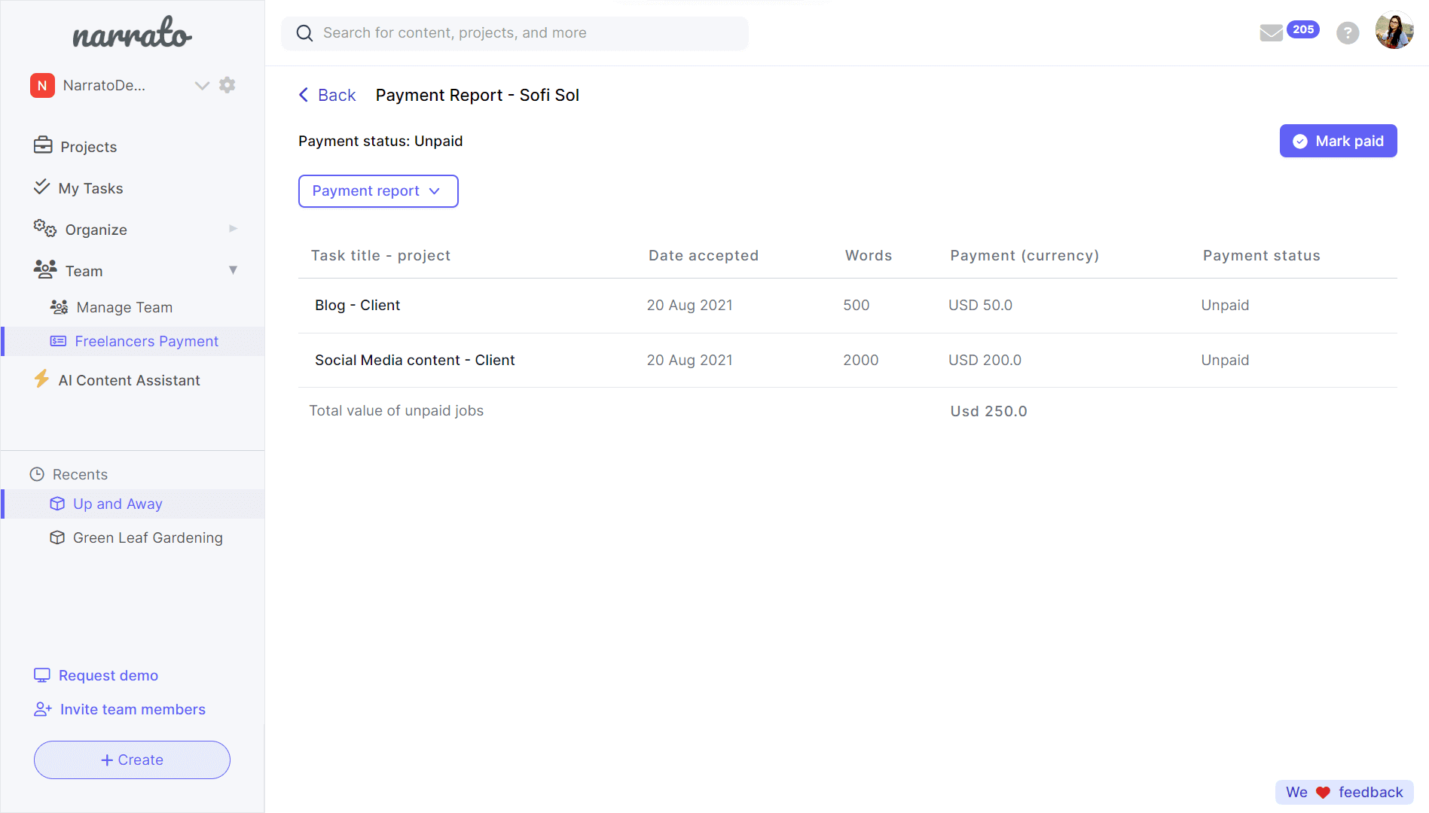Click the Green Leaf Gardening box icon
Screen dimensions: 1429x813
pos(57,537)
